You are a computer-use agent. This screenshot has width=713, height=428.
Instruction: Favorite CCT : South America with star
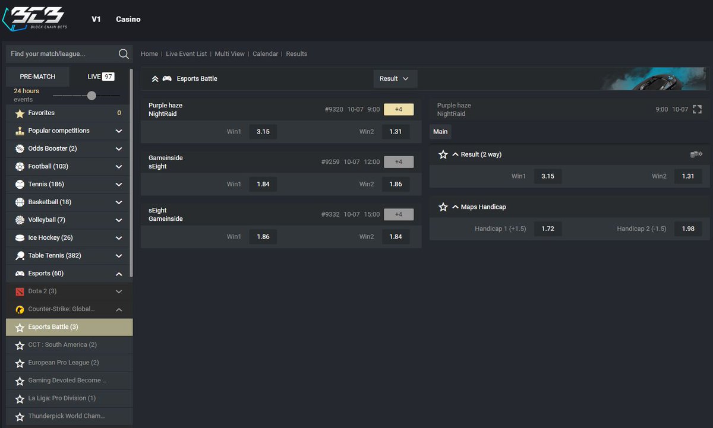[20, 345]
